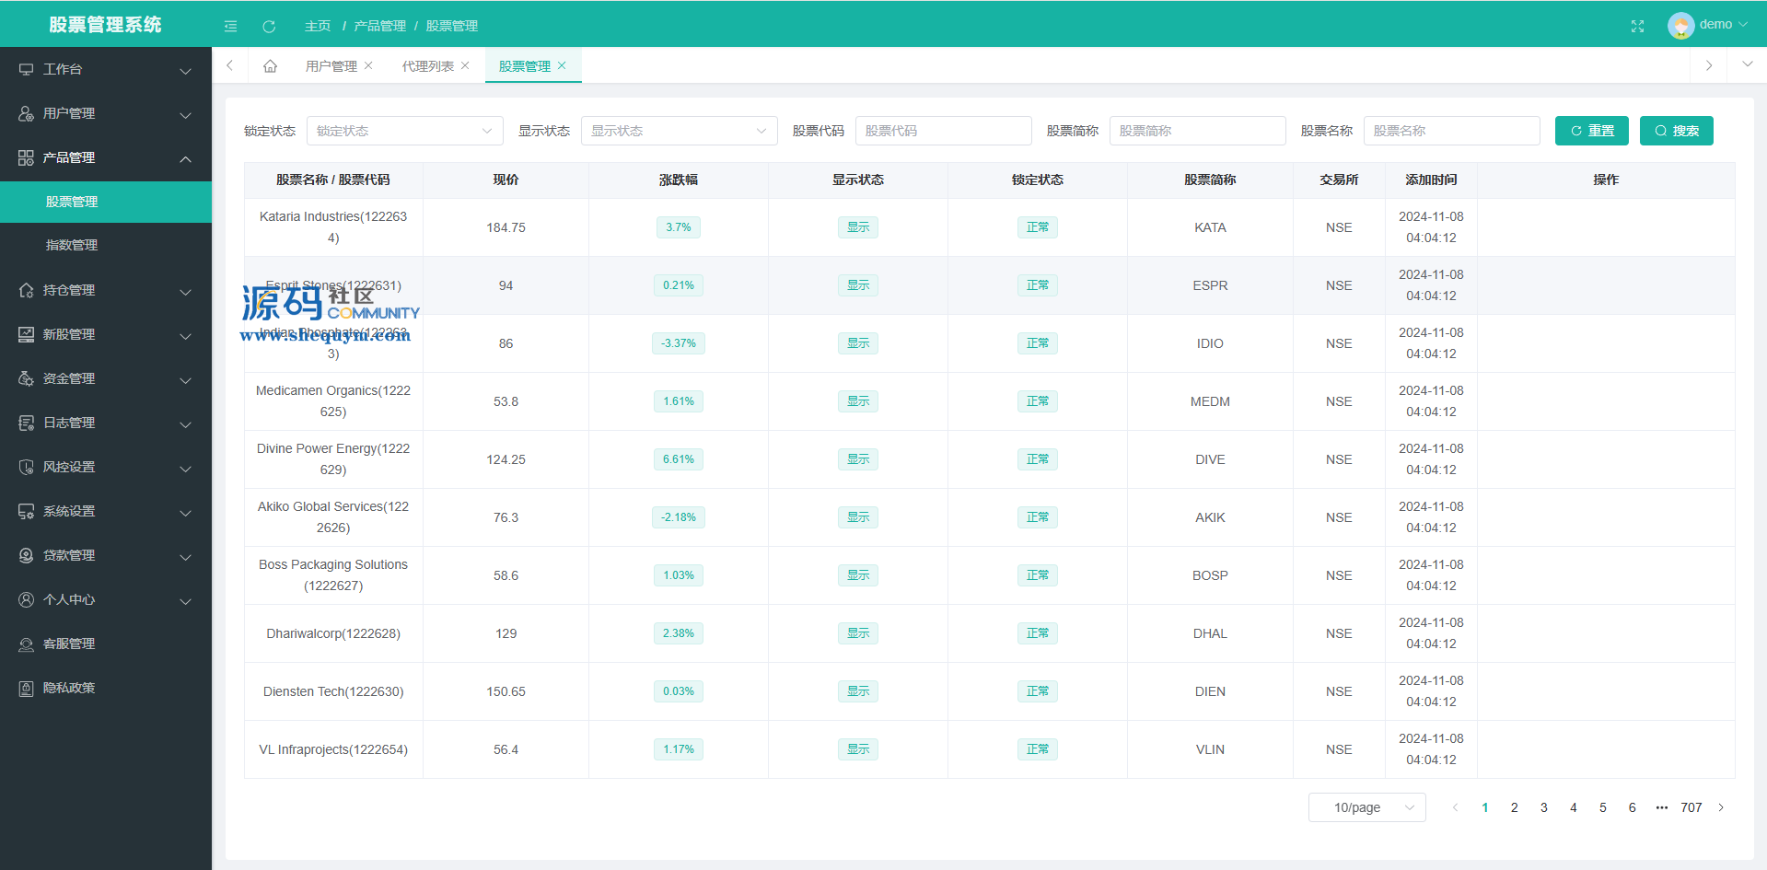This screenshot has width=1767, height=870.
Task: Go to the home tab icon
Action: (x=270, y=66)
